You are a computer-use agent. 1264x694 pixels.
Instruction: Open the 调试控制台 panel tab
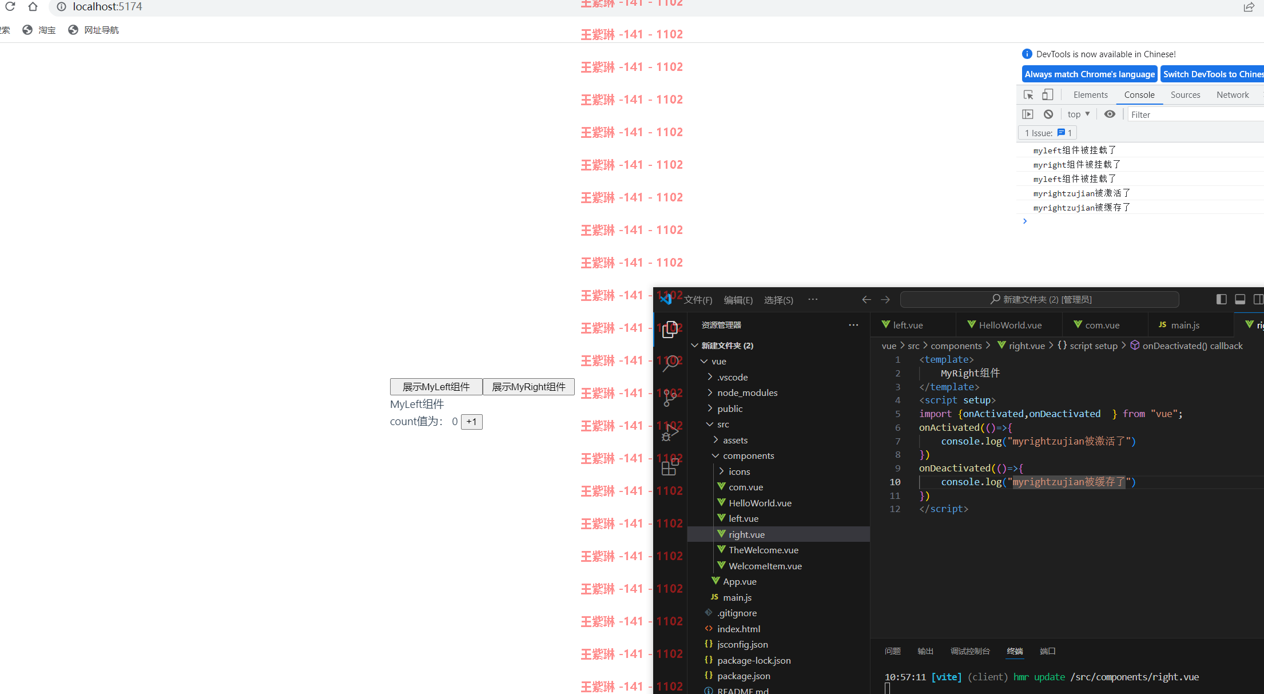coord(970,651)
